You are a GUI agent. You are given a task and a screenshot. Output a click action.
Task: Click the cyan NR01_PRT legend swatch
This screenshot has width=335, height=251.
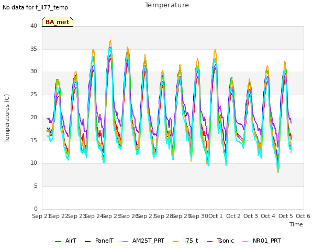(x=245, y=242)
